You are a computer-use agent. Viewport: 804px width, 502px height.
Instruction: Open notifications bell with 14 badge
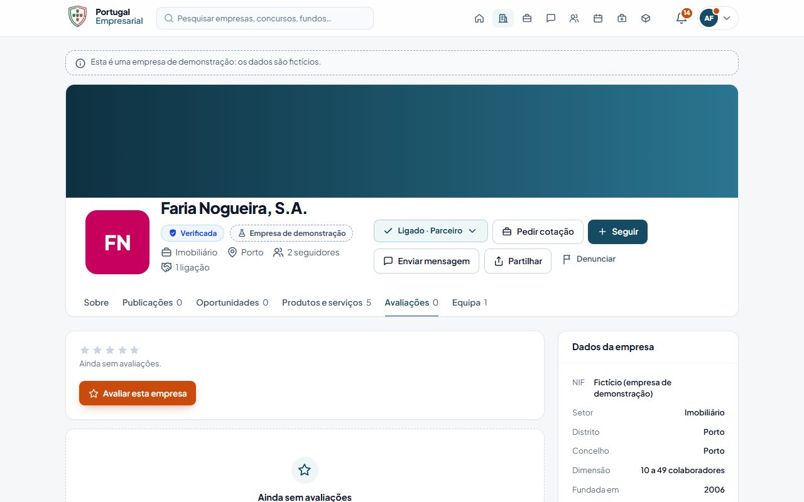(682, 18)
